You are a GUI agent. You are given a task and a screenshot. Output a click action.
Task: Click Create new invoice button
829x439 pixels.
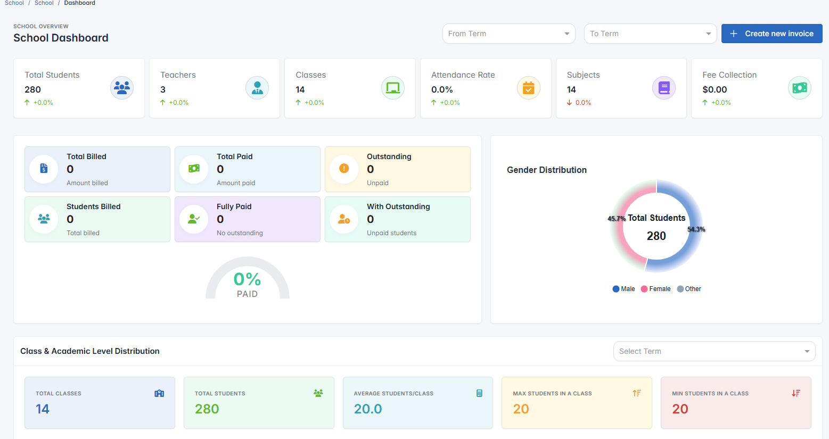pyautogui.click(x=771, y=34)
